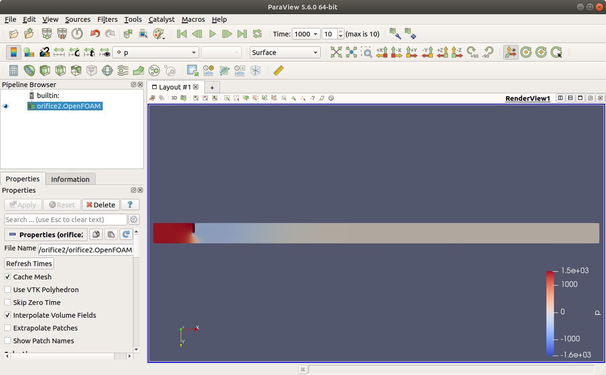Add a new layout tab

(x=212, y=88)
